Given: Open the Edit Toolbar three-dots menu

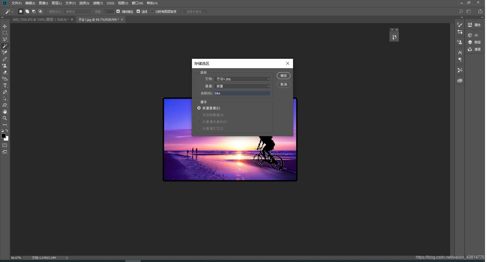Looking at the screenshot, I should [5, 125].
